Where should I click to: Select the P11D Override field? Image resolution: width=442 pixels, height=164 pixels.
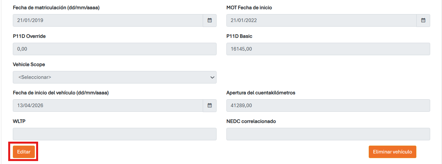point(114,49)
